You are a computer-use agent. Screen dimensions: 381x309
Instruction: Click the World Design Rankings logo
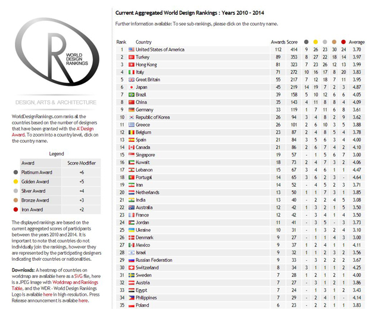[x=57, y=52]
